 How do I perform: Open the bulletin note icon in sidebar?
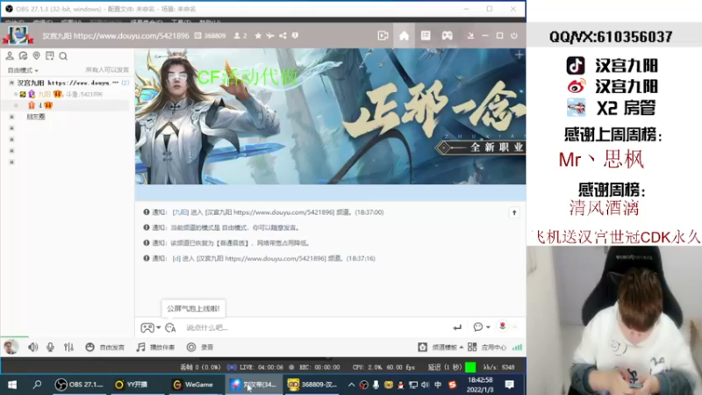click(50, 55)
